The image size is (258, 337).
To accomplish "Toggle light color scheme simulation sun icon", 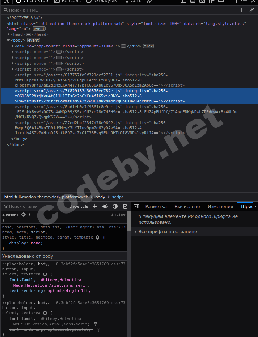I will (x=105, y=206).
